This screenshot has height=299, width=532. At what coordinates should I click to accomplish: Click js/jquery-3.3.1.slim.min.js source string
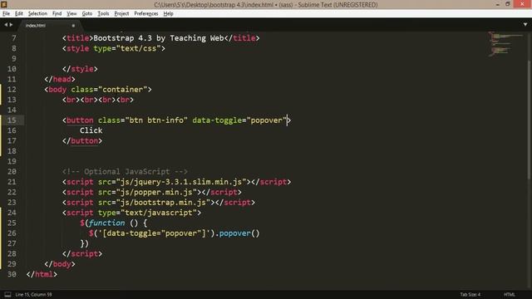click(x=181, y=182)
